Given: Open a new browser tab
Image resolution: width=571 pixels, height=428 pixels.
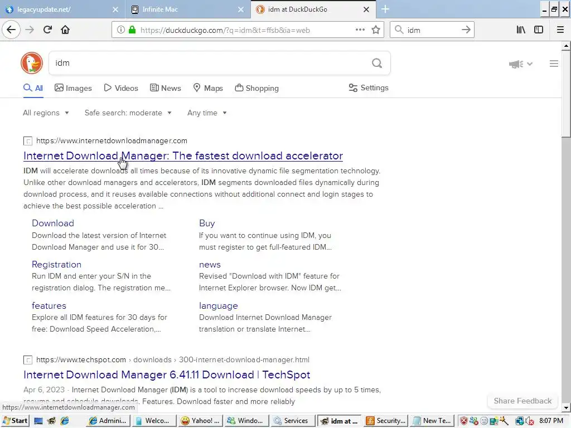Looking at the screenshot, I should click(385, 9).
